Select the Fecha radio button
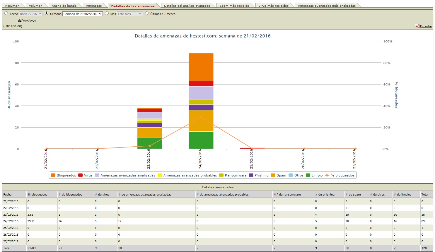This screenshot has width=435, height=252. 6,13
